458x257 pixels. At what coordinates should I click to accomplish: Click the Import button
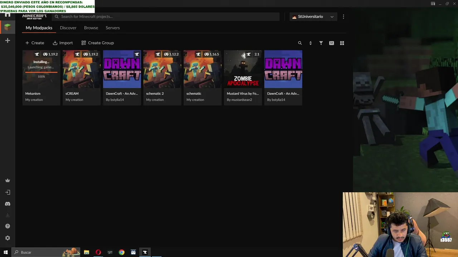coord(63,43)
